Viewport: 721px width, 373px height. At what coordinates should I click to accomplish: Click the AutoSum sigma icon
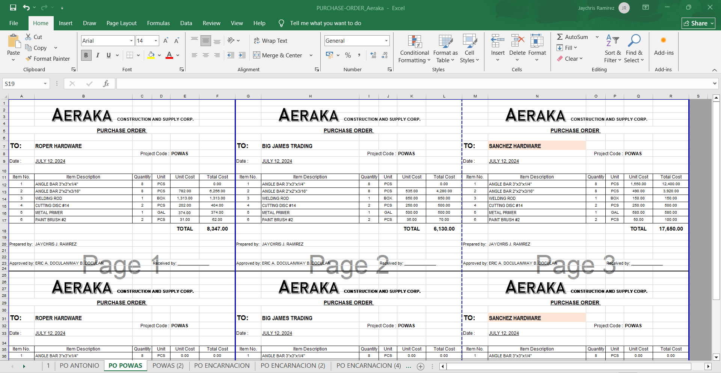click(x=560, y=37)
